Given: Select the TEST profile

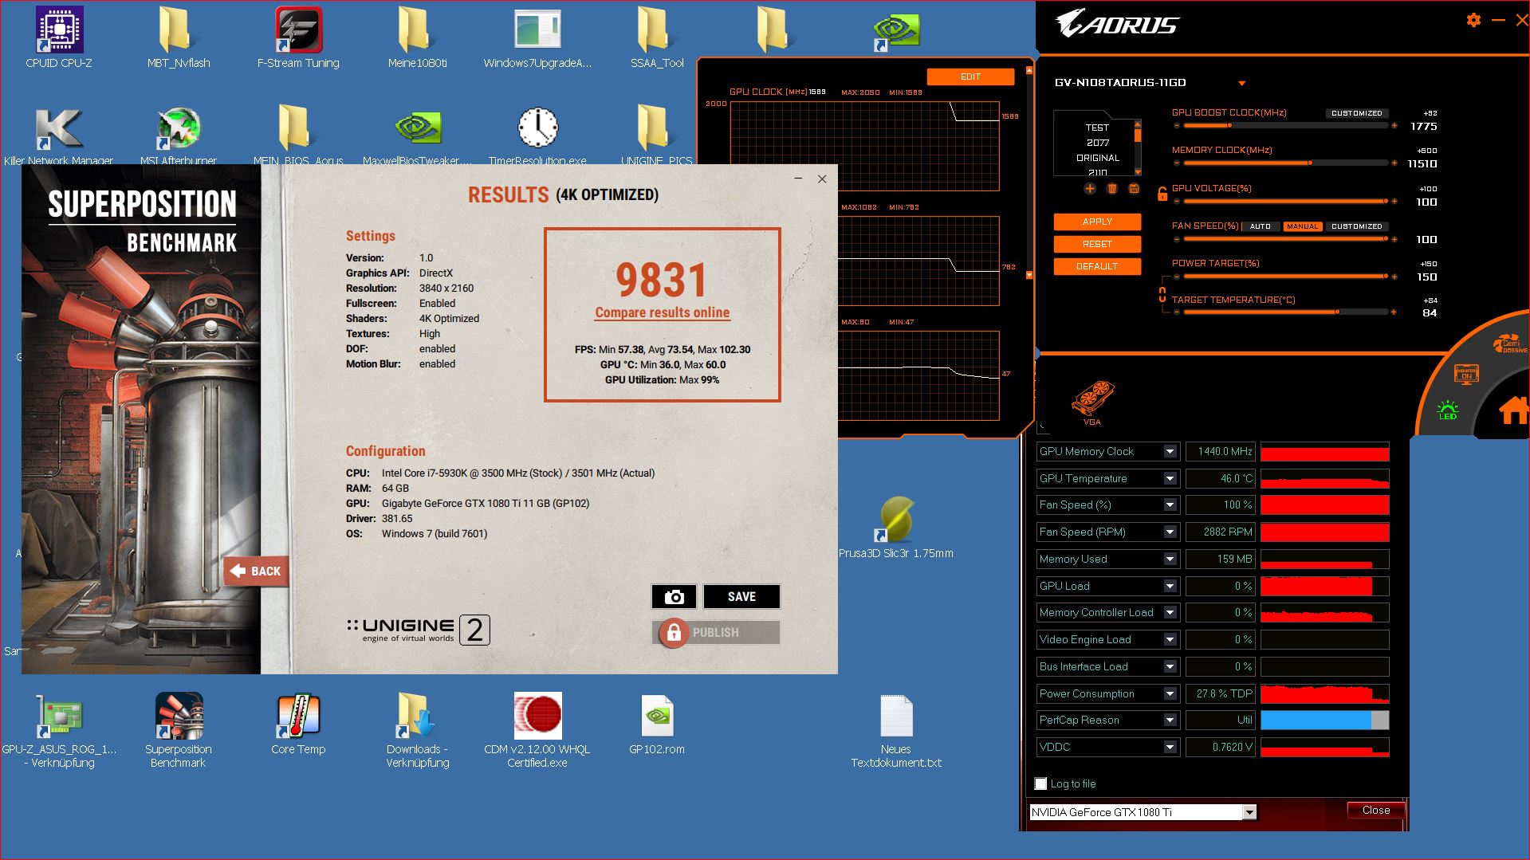Looking at the screenshot, I should click(1097, 128).
